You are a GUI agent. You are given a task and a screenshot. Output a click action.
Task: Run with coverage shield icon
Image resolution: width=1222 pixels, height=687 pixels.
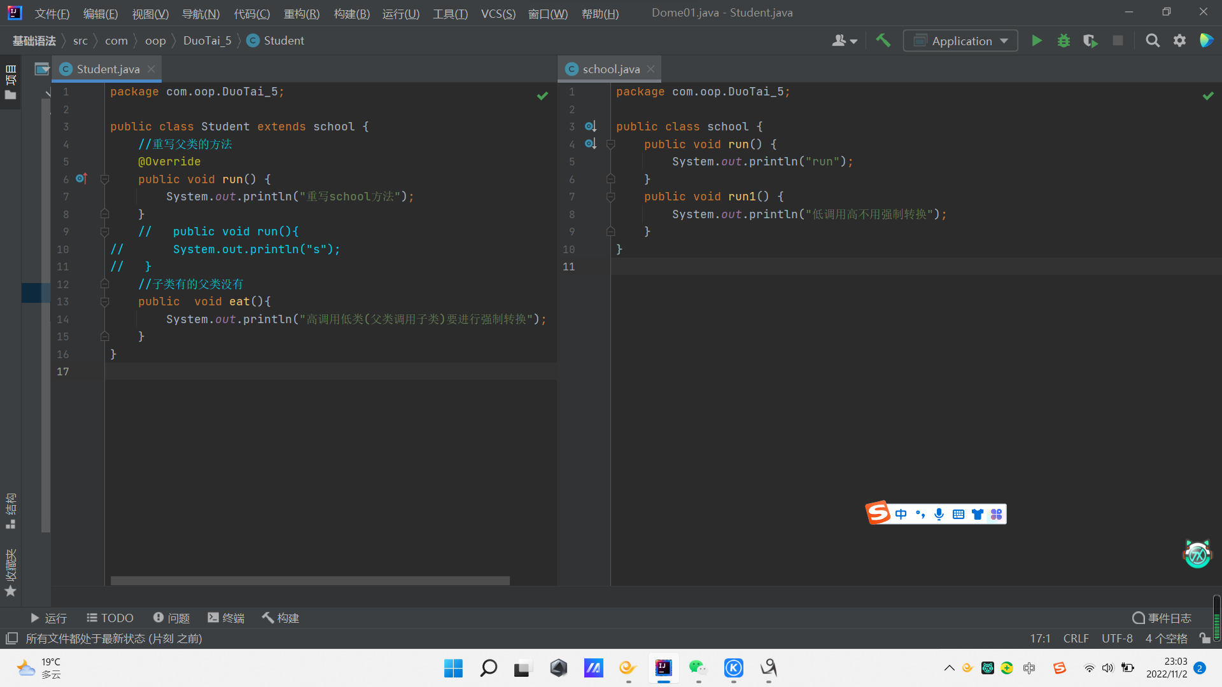pos(1090,41)
